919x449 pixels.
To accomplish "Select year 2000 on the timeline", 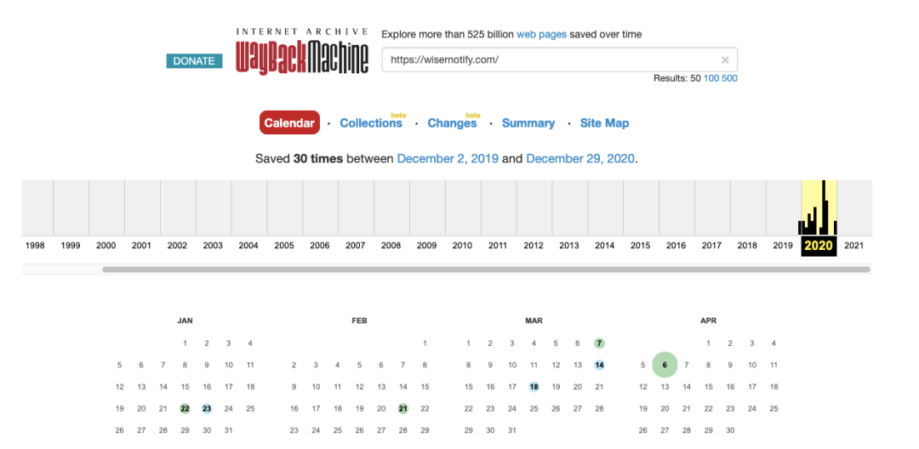I will click(x=106, y=246).
